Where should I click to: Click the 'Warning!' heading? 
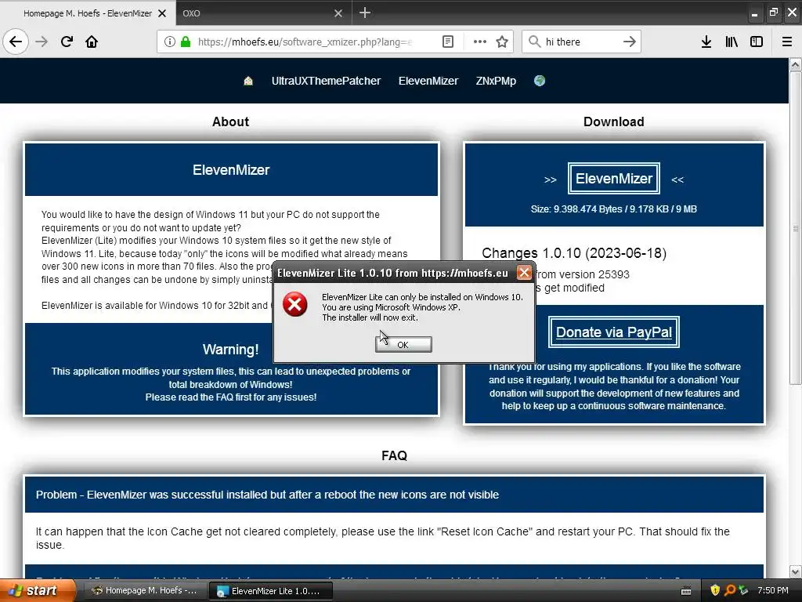click(231, 350)
